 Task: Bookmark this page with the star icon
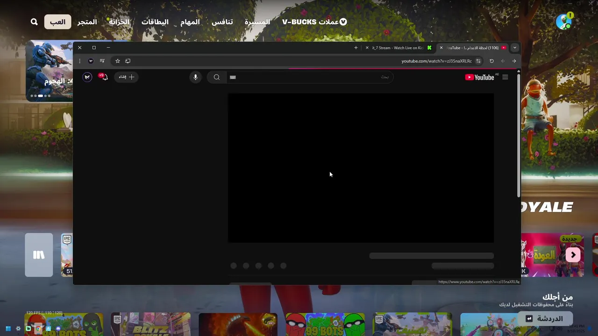(118, 61)
